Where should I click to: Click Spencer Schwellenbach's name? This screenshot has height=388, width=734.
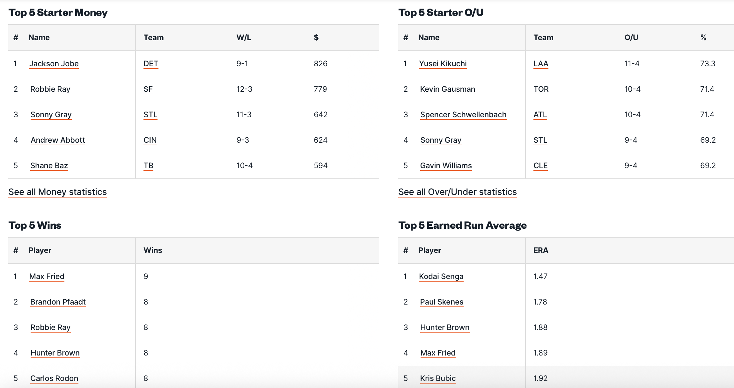pyautogui.click(x=463, y=115)
